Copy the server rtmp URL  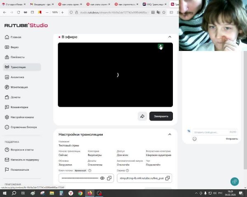(168, 178)
